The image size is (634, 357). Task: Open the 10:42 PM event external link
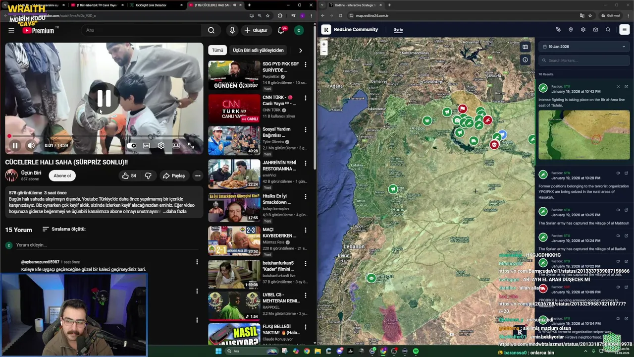(x=626, y=87)
